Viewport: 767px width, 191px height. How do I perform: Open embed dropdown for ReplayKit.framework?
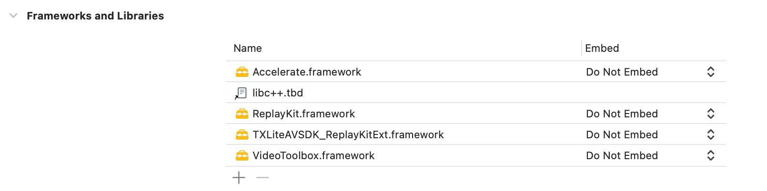tap(710, 114)
